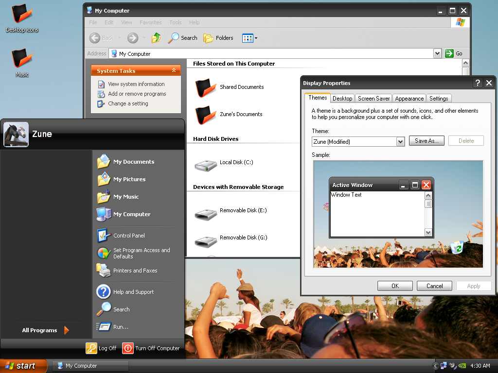Viewport: 498px width, 373px height.
Task: Click OK in Display Properties
Action: pos(395,286)
